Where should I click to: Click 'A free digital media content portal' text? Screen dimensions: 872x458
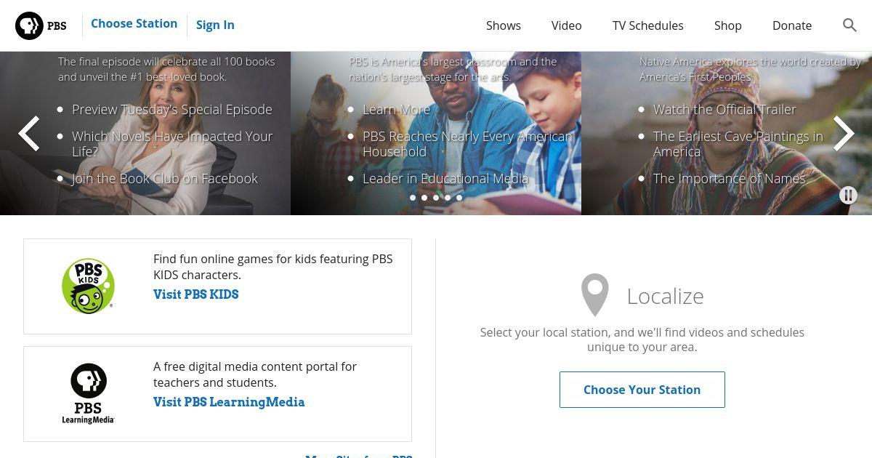pyautogui.click(x=255, y=374)
